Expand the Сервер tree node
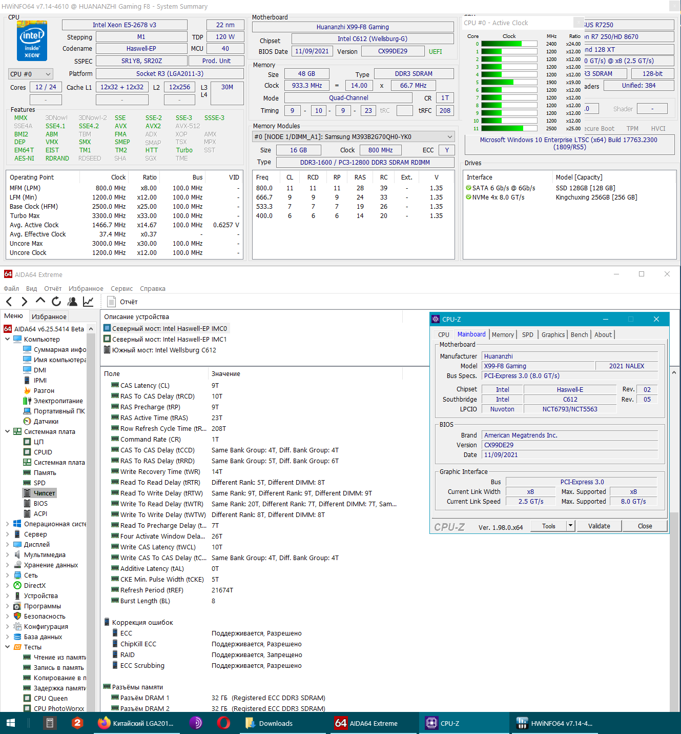681x734 pixels. (x=7, y=534)
